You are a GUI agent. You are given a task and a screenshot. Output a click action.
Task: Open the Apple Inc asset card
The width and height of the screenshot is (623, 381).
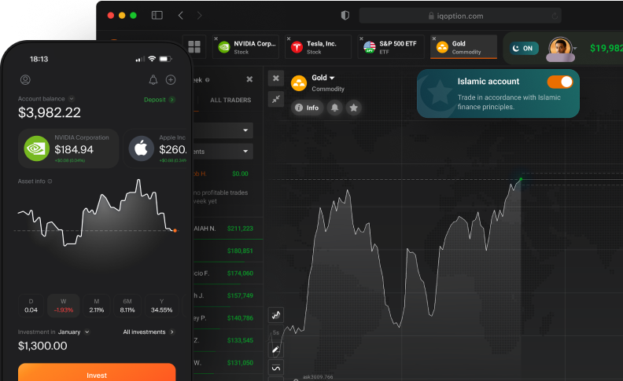[x=156, y=148]
